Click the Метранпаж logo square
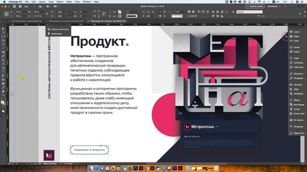The image size is (307, 172). tap(49, 155)
